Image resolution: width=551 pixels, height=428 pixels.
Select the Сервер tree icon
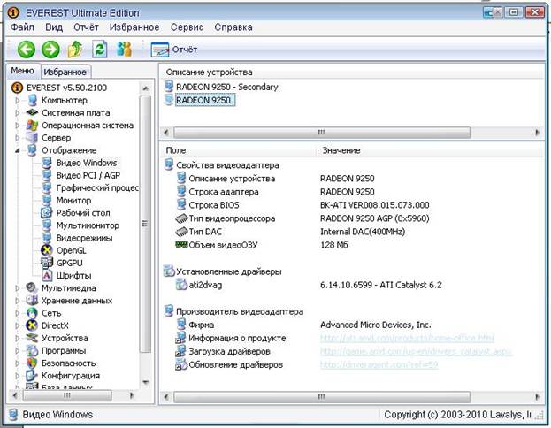32,138
